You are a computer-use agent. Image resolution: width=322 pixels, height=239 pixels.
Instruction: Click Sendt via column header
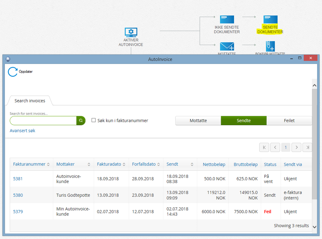coord(293,164)
